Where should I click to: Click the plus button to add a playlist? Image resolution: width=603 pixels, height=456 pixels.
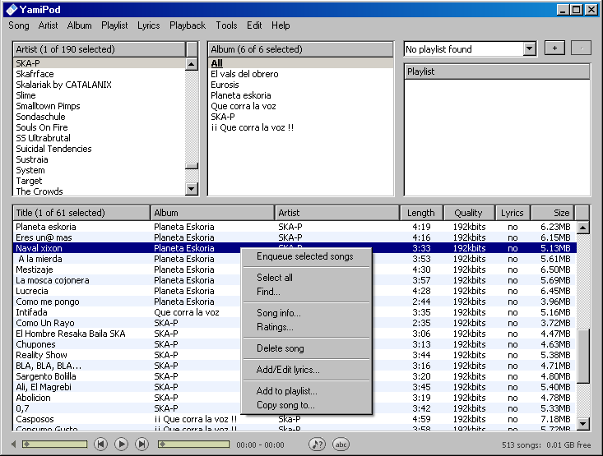(554, 49)
